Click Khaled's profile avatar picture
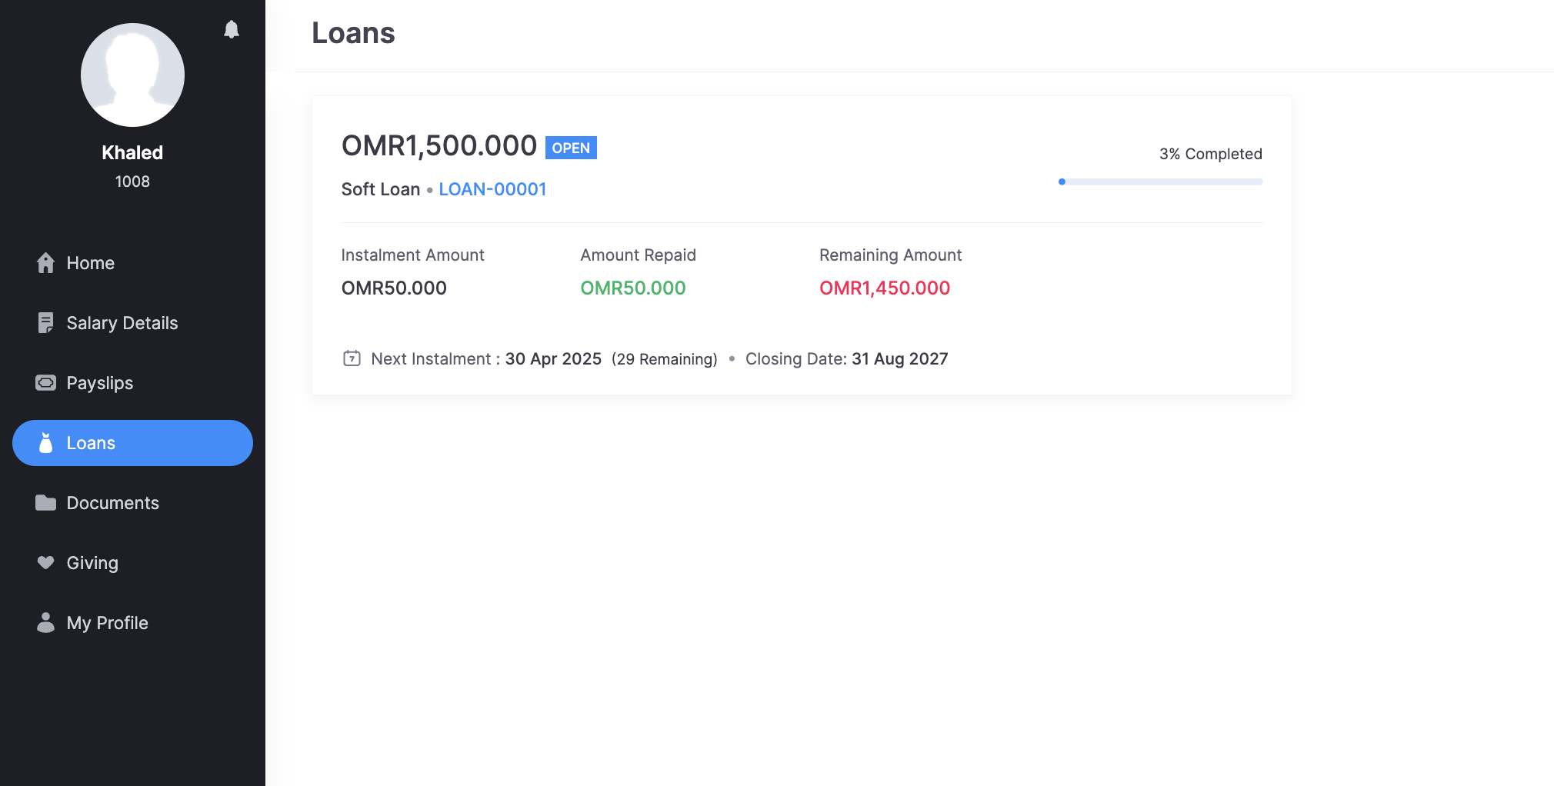Screen dimensions: 1554x786 click(x=132, y=75)
